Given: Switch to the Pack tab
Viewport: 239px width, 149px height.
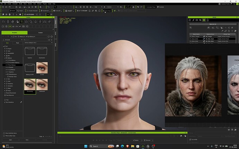Looking at the screenshot, I should point(18,43).
